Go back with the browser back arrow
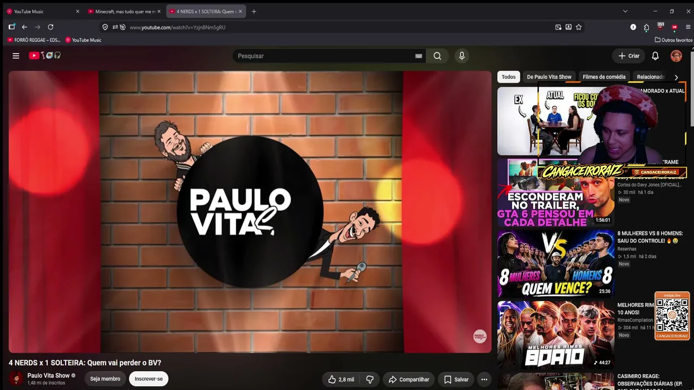 (24, 27)
